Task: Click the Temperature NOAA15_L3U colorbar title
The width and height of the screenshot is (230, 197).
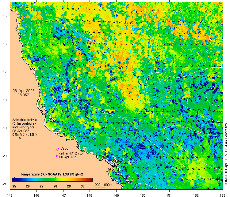Action: 52,174
